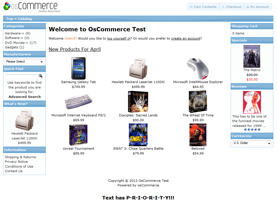Open the Manufacturers Please Select dropdown
The image size is (277, 206).
(x=24, y=61)
